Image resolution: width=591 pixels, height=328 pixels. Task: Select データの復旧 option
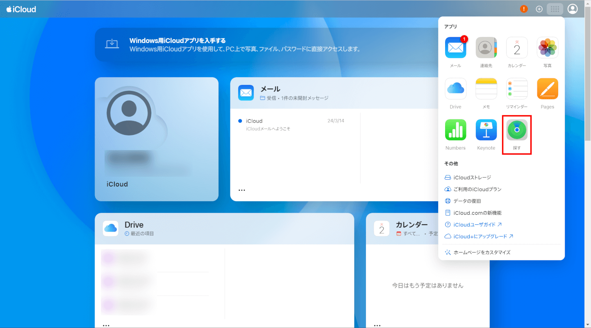point(463,201)
